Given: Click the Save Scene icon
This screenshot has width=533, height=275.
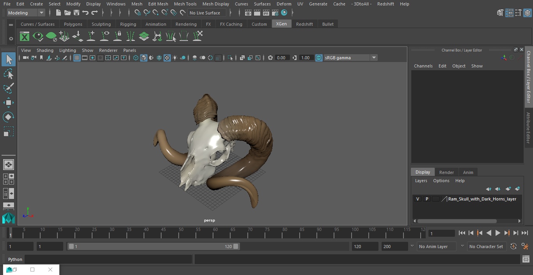Looking at the screenshot, I should [76, 13].
